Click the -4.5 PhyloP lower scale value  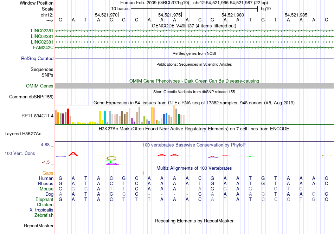tap(46, 162)
